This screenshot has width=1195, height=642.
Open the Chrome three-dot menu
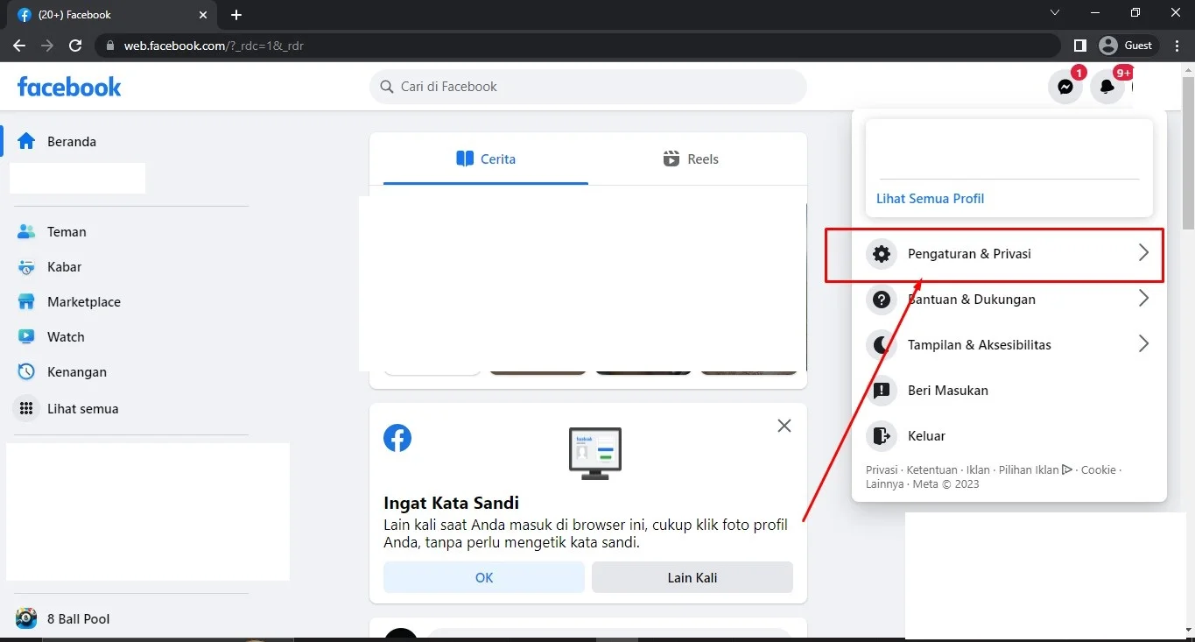tap(1177, 46)
